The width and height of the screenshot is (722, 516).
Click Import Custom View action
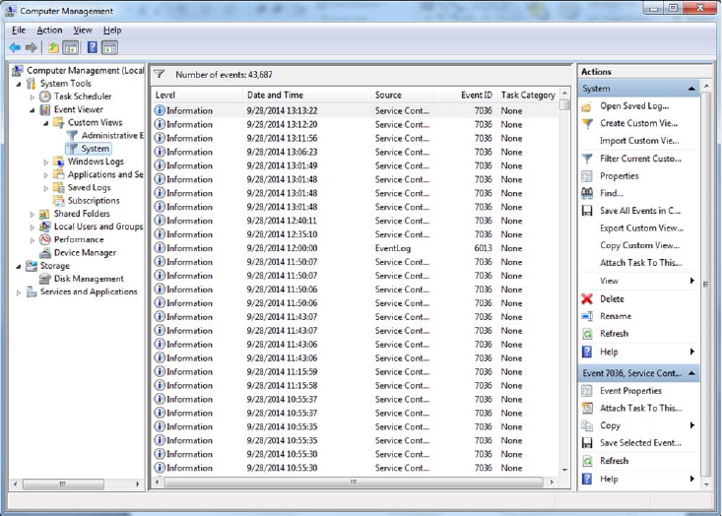click(639, 141)
